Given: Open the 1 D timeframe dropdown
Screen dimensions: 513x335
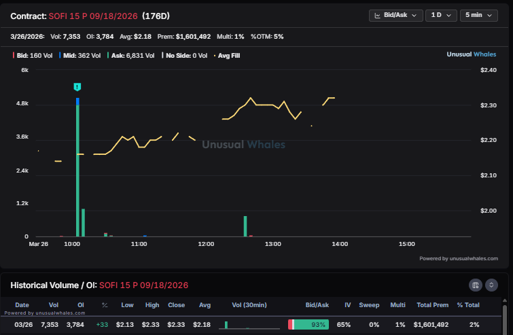Looking at the screenshot, I should [441, 15].
